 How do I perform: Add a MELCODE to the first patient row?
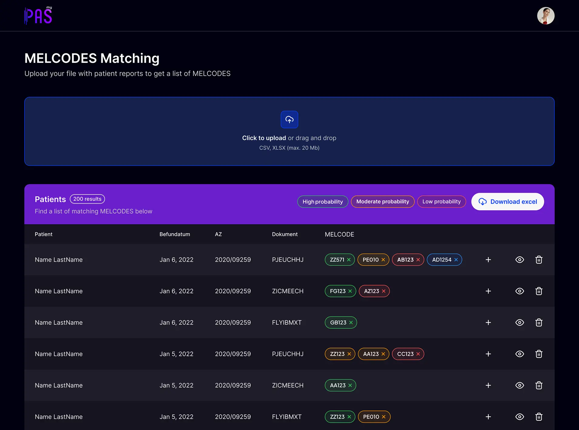pyautogui.click(x=488, y=260)
